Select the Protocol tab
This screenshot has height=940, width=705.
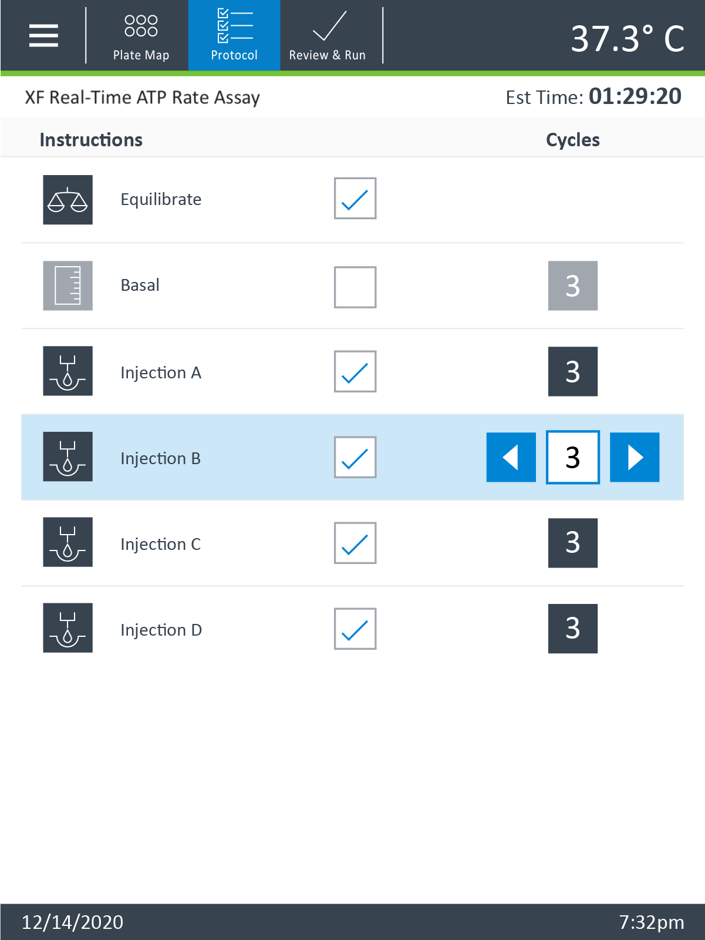point(234,36)
